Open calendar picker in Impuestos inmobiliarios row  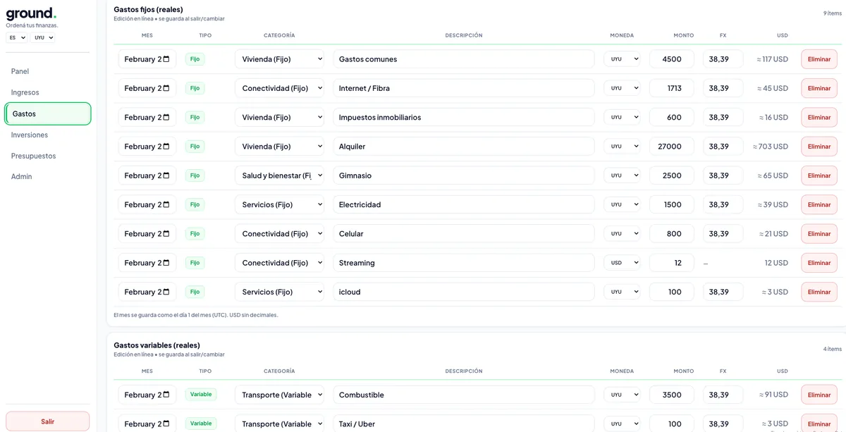(x=166, y=117)
